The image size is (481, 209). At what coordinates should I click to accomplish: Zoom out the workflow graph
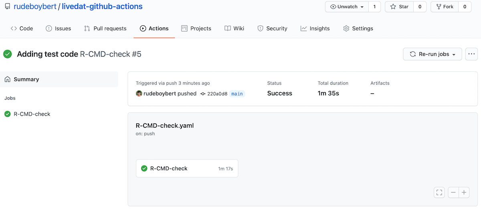tap(453, 193)
